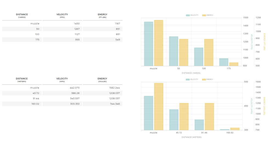
Task: Click the DISTANCE (YARDS) column header
Action: [x=22, y=16]
